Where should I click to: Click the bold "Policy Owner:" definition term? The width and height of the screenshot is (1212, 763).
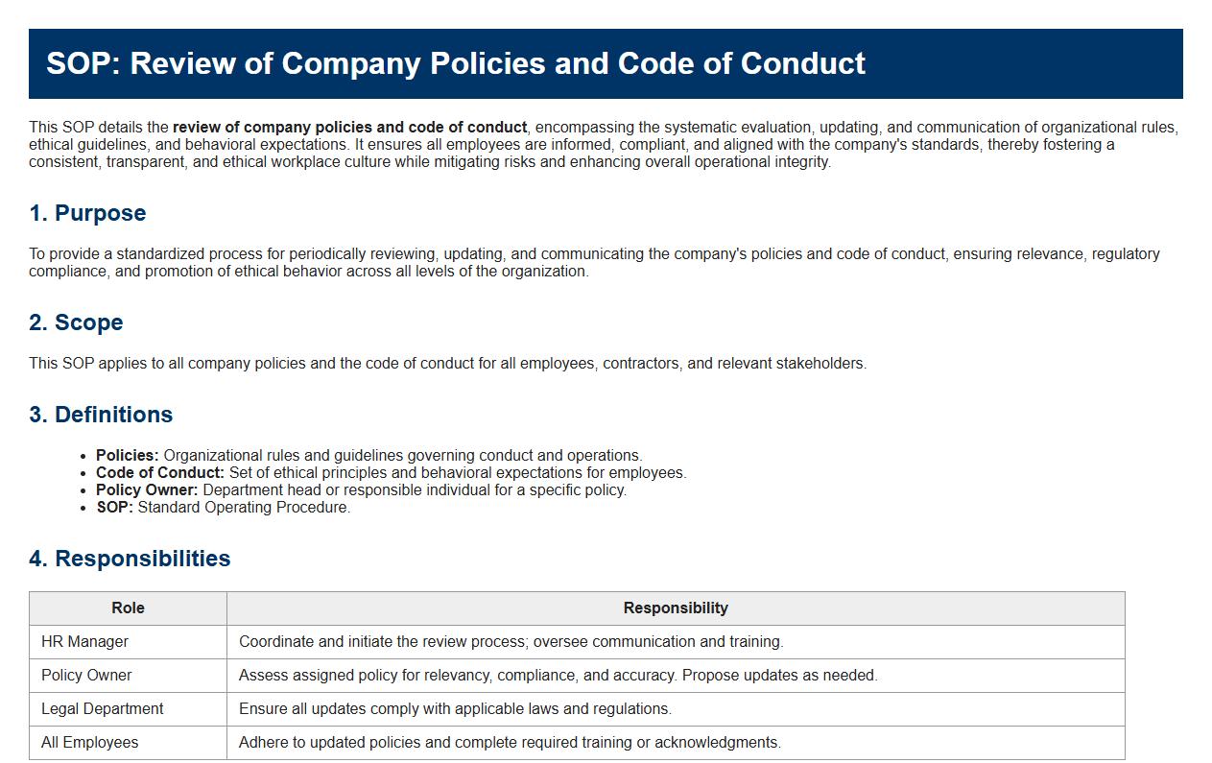click(147, 490)
